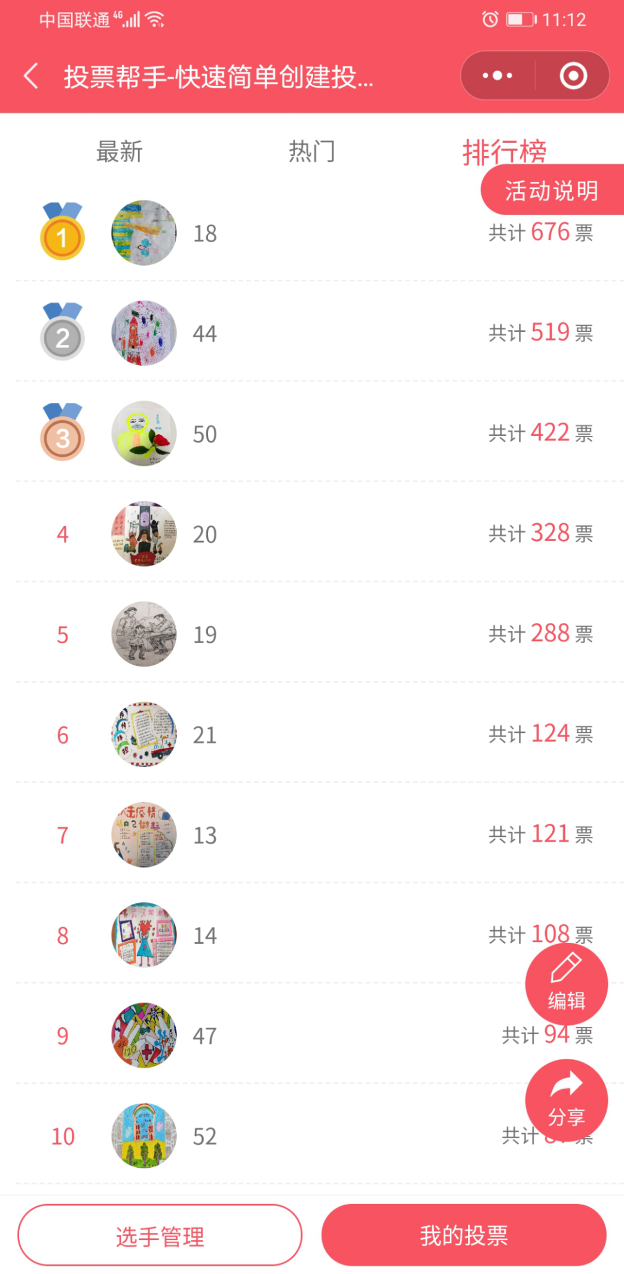Tap the back arrow in header
The image size is (624, 1274).
32,77
